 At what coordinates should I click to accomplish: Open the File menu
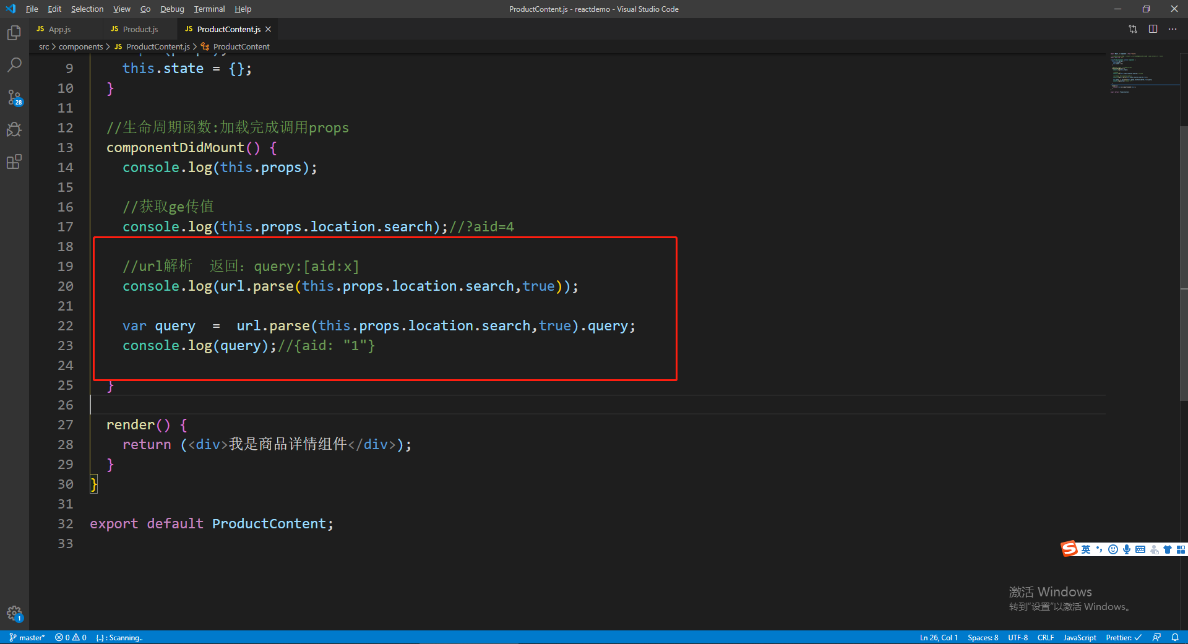point(32,9)
